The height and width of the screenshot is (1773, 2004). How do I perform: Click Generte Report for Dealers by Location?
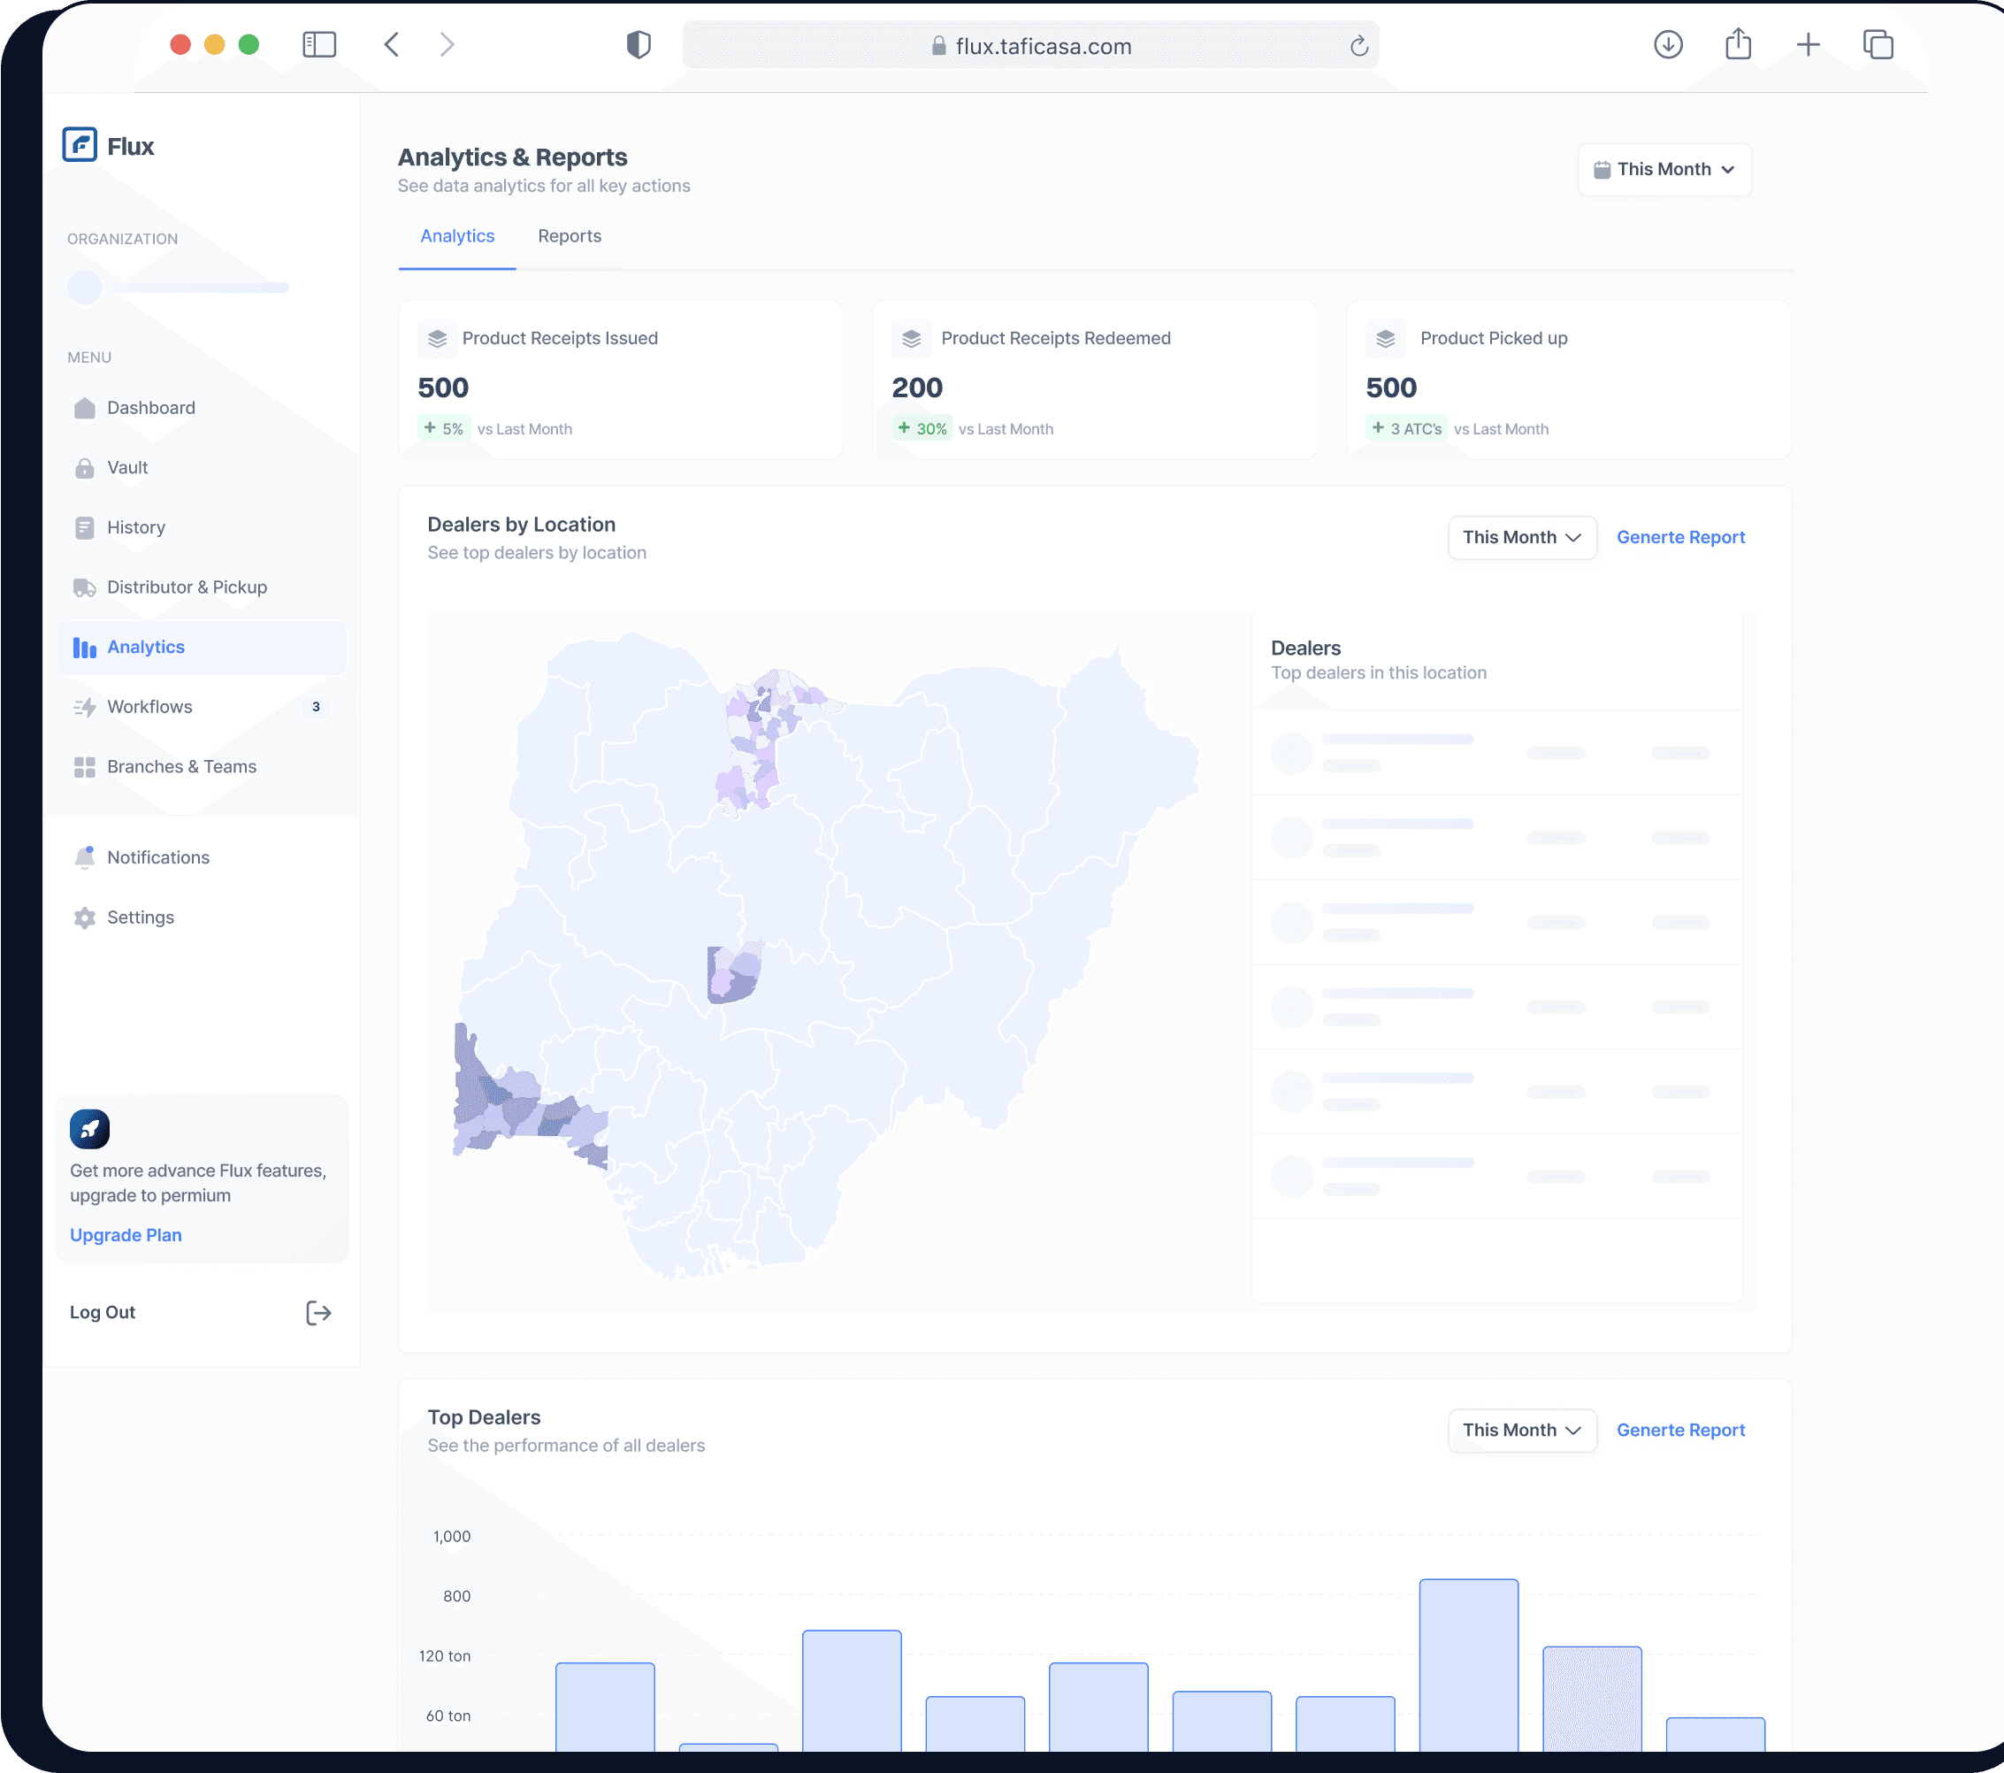(1680, 537)
